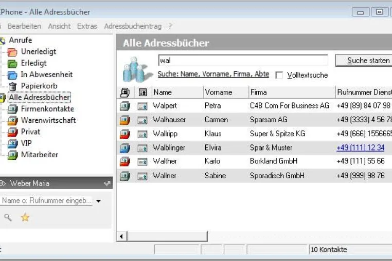Viewport: 392px width, 261px height.
Task: Click the contact card column header icon
Action: [x=142, y=92]
